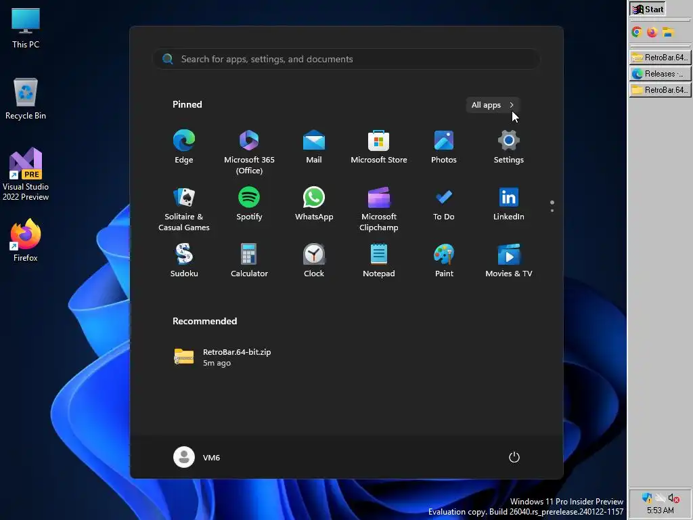This screenshot has height=520, width=693.
Task: Open Microsoft Store
Action: click(379, 147)
